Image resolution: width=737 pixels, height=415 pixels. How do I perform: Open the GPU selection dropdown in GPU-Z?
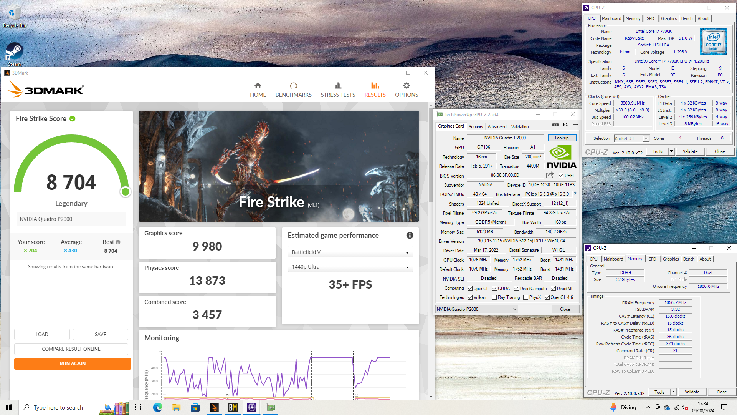(x=477, y=309)
